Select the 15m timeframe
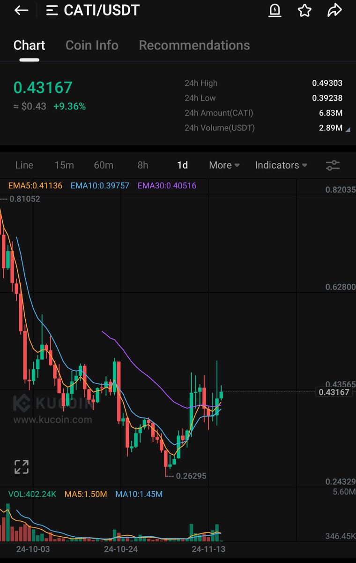 pos(64,165)
